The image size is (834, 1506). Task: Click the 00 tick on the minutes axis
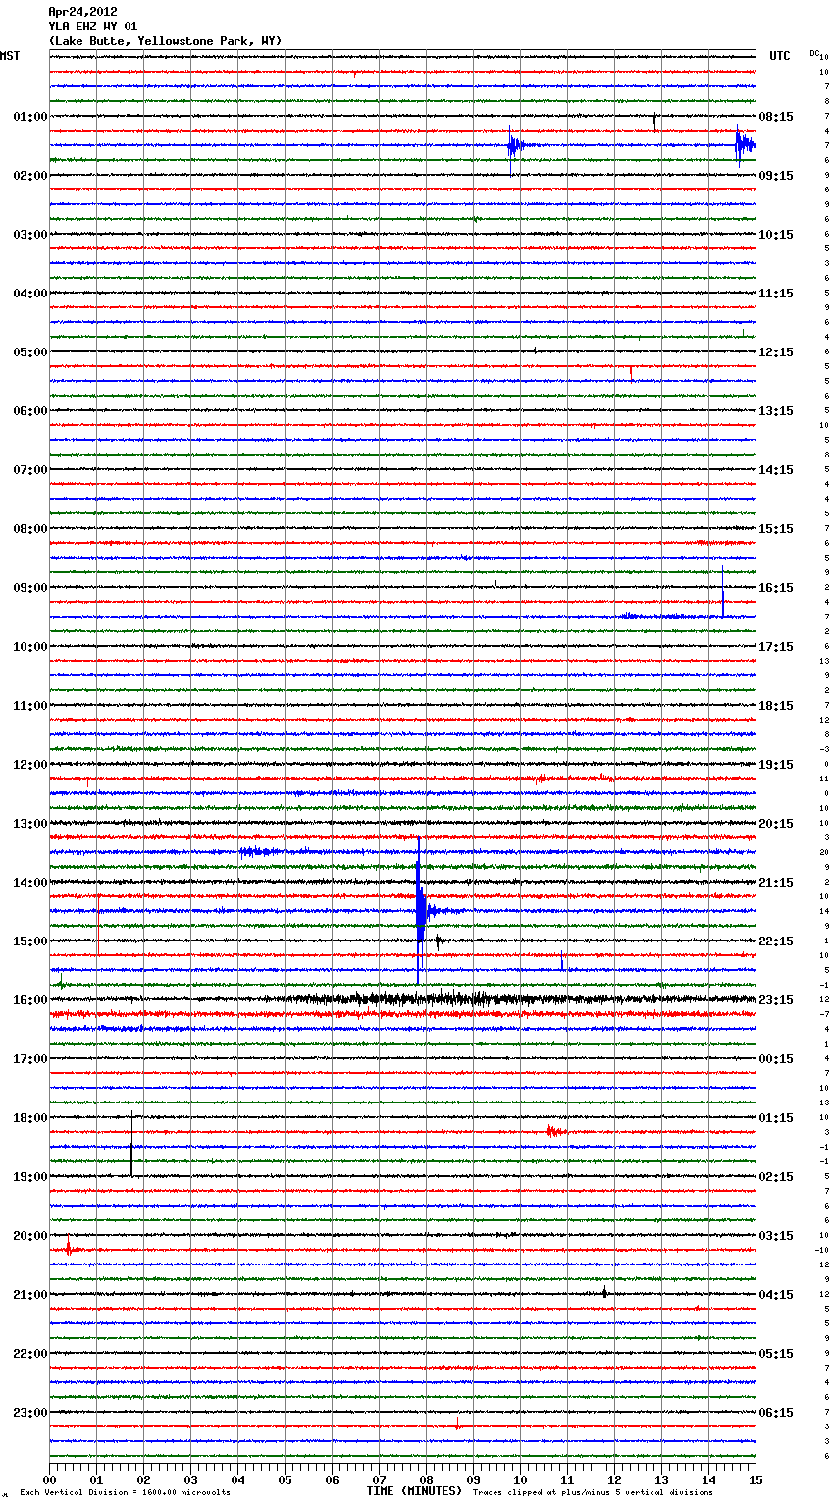(50, 1479)
